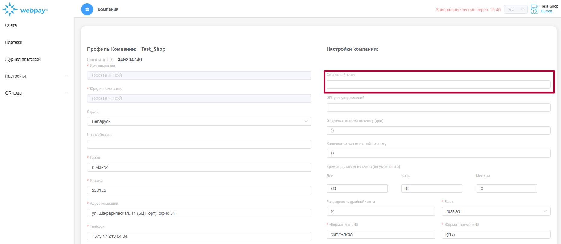
Task: Click the Формат времени input field
Action: (496, 234)
